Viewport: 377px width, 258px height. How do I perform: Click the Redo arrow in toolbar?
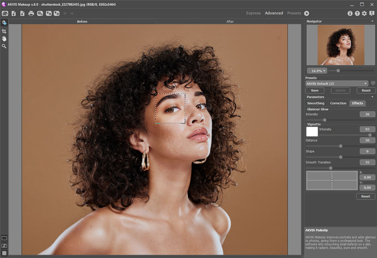coord(72,13)
